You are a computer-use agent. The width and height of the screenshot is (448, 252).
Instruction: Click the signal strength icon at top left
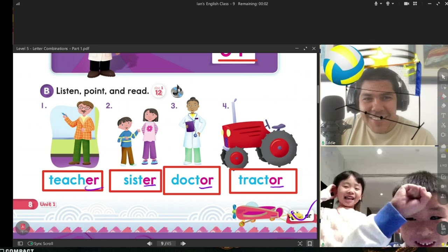(x=18, y=4)
